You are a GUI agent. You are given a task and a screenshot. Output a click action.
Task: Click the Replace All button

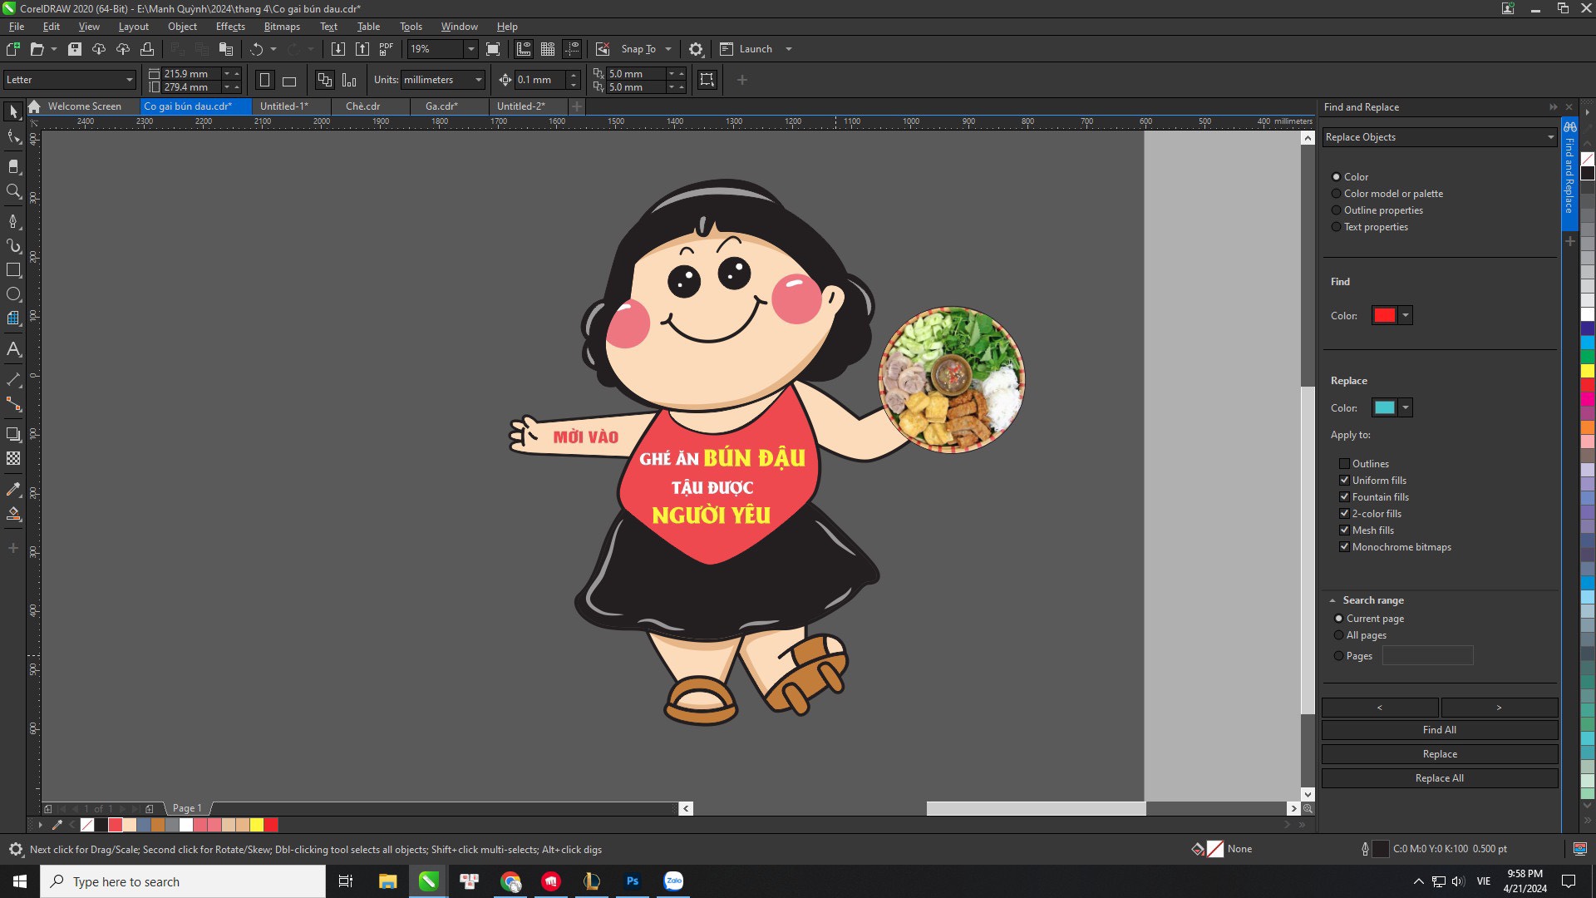click(x=1439, y=778)
